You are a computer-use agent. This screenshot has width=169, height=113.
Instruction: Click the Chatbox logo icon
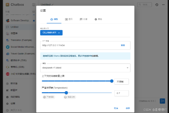(x=7, y=5)
